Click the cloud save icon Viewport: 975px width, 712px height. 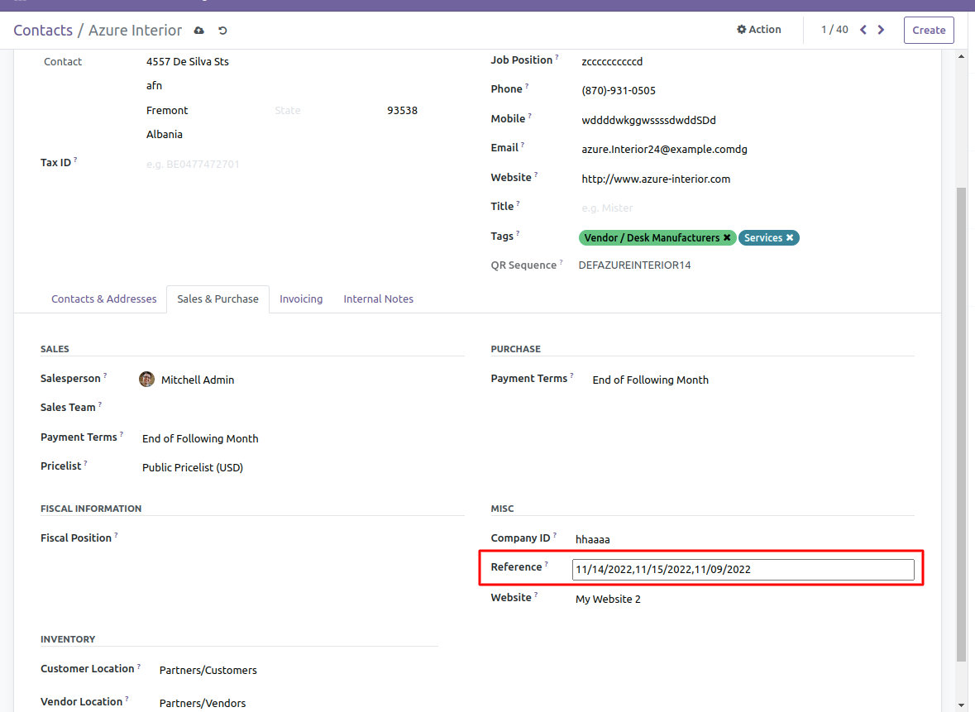click(198, 31)
